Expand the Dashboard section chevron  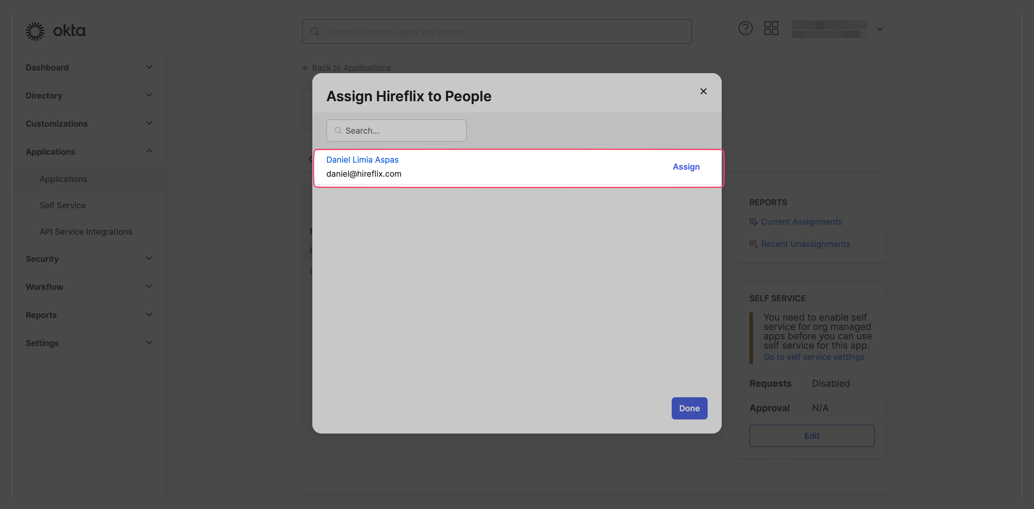pyautogui.click(x=149, y=67)
